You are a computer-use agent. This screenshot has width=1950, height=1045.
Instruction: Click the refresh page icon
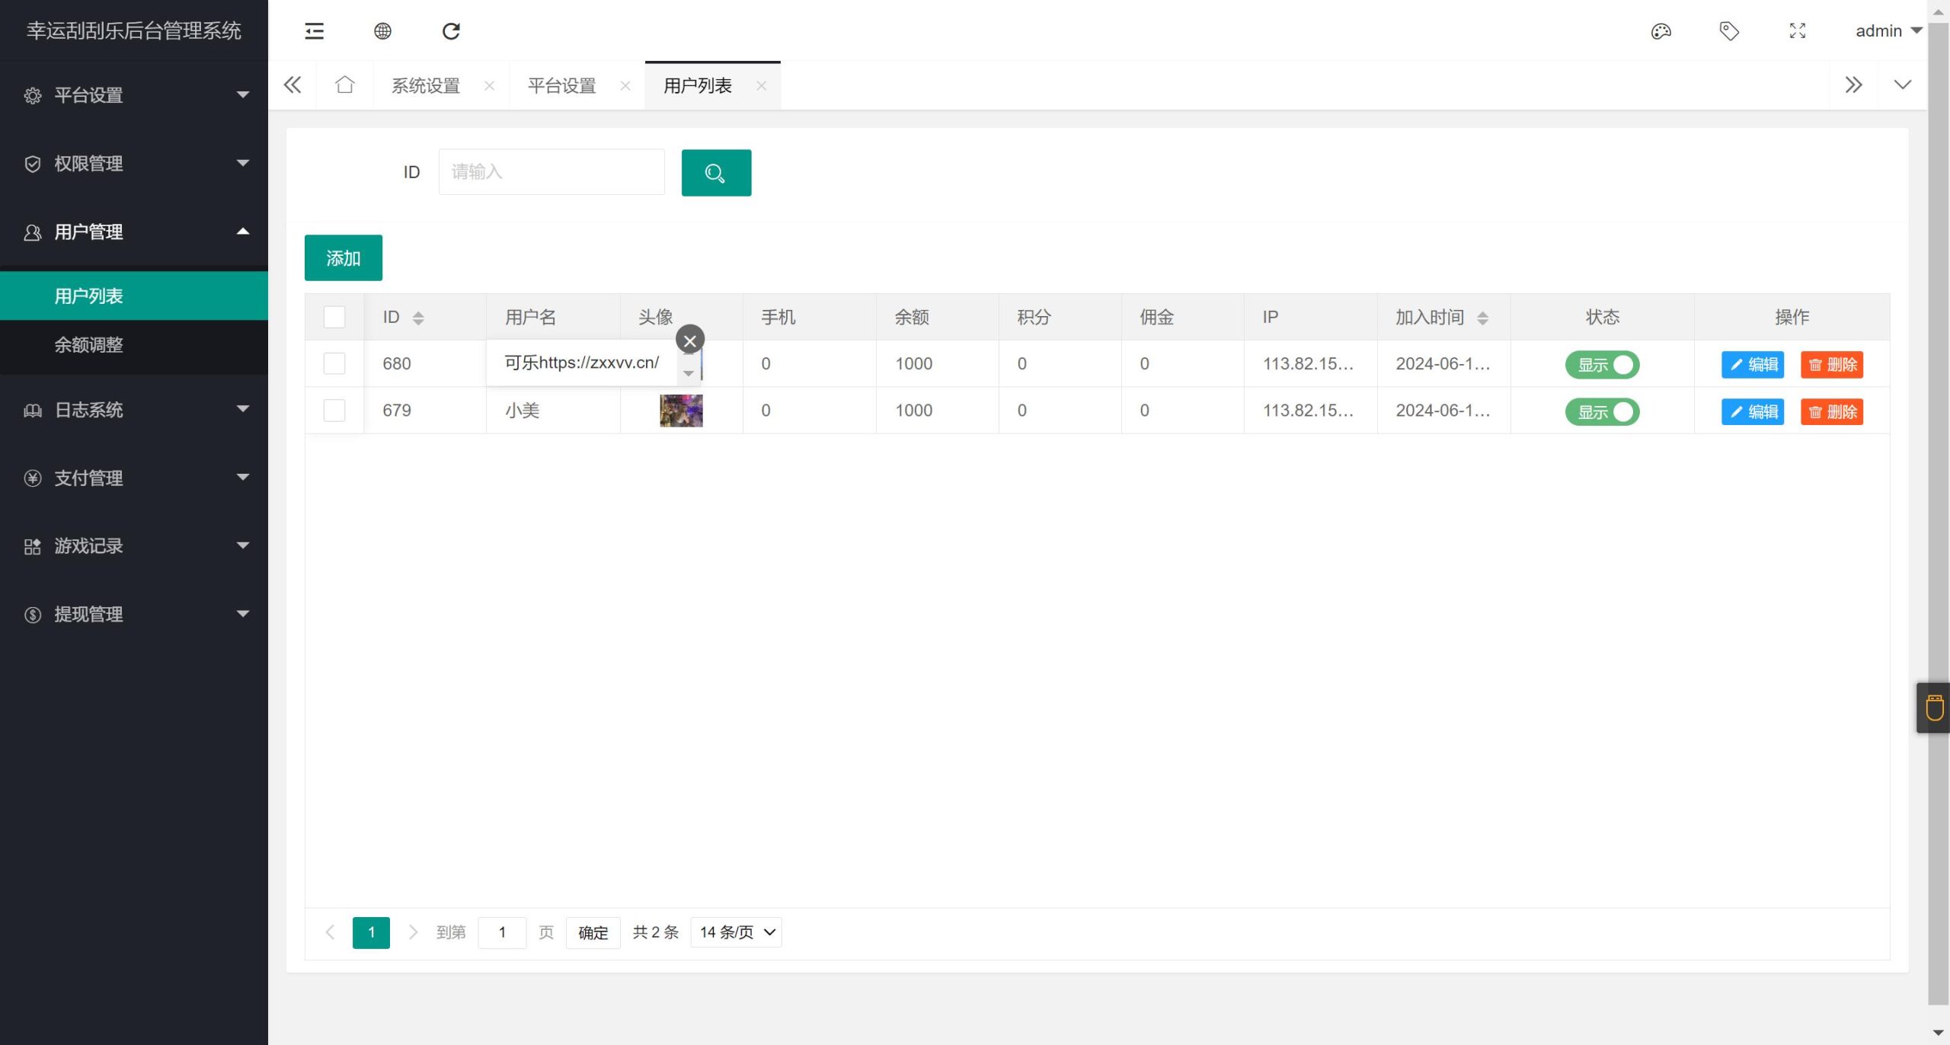451,31
